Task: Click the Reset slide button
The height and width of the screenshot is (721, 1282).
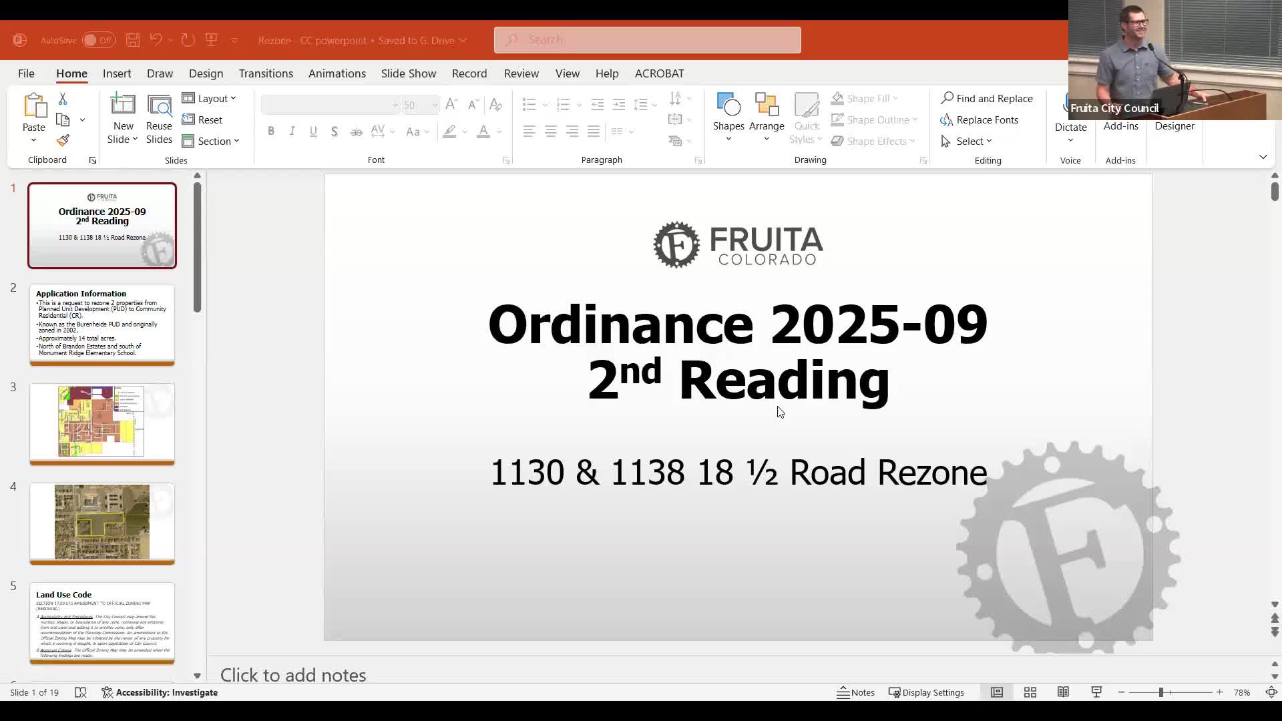Action: point(202,119)
